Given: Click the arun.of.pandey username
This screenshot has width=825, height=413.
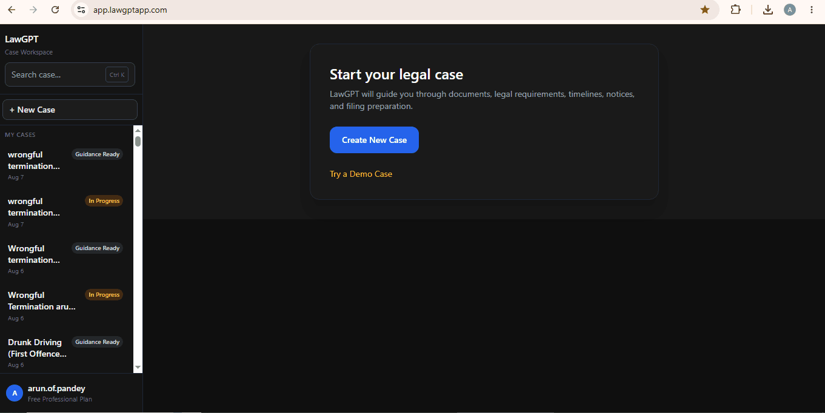Looking at the screenshot, I should pos(56,388).
